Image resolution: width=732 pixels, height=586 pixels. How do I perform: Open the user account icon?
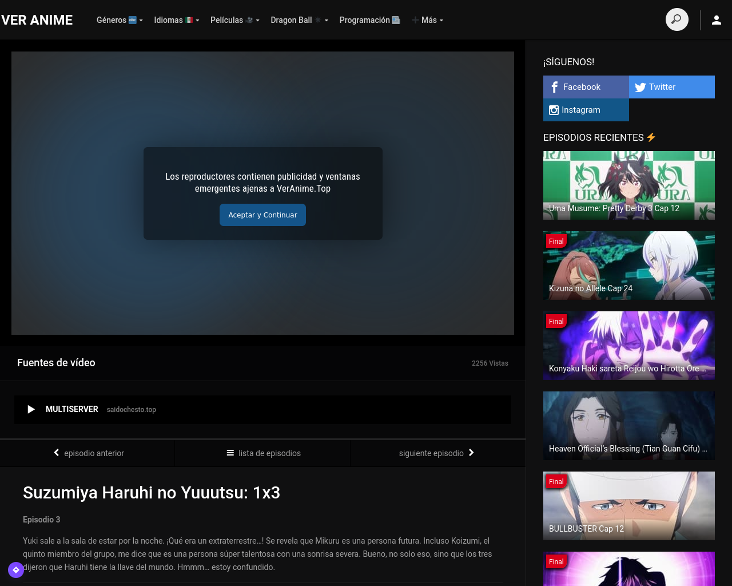click(x=716, y=20)
